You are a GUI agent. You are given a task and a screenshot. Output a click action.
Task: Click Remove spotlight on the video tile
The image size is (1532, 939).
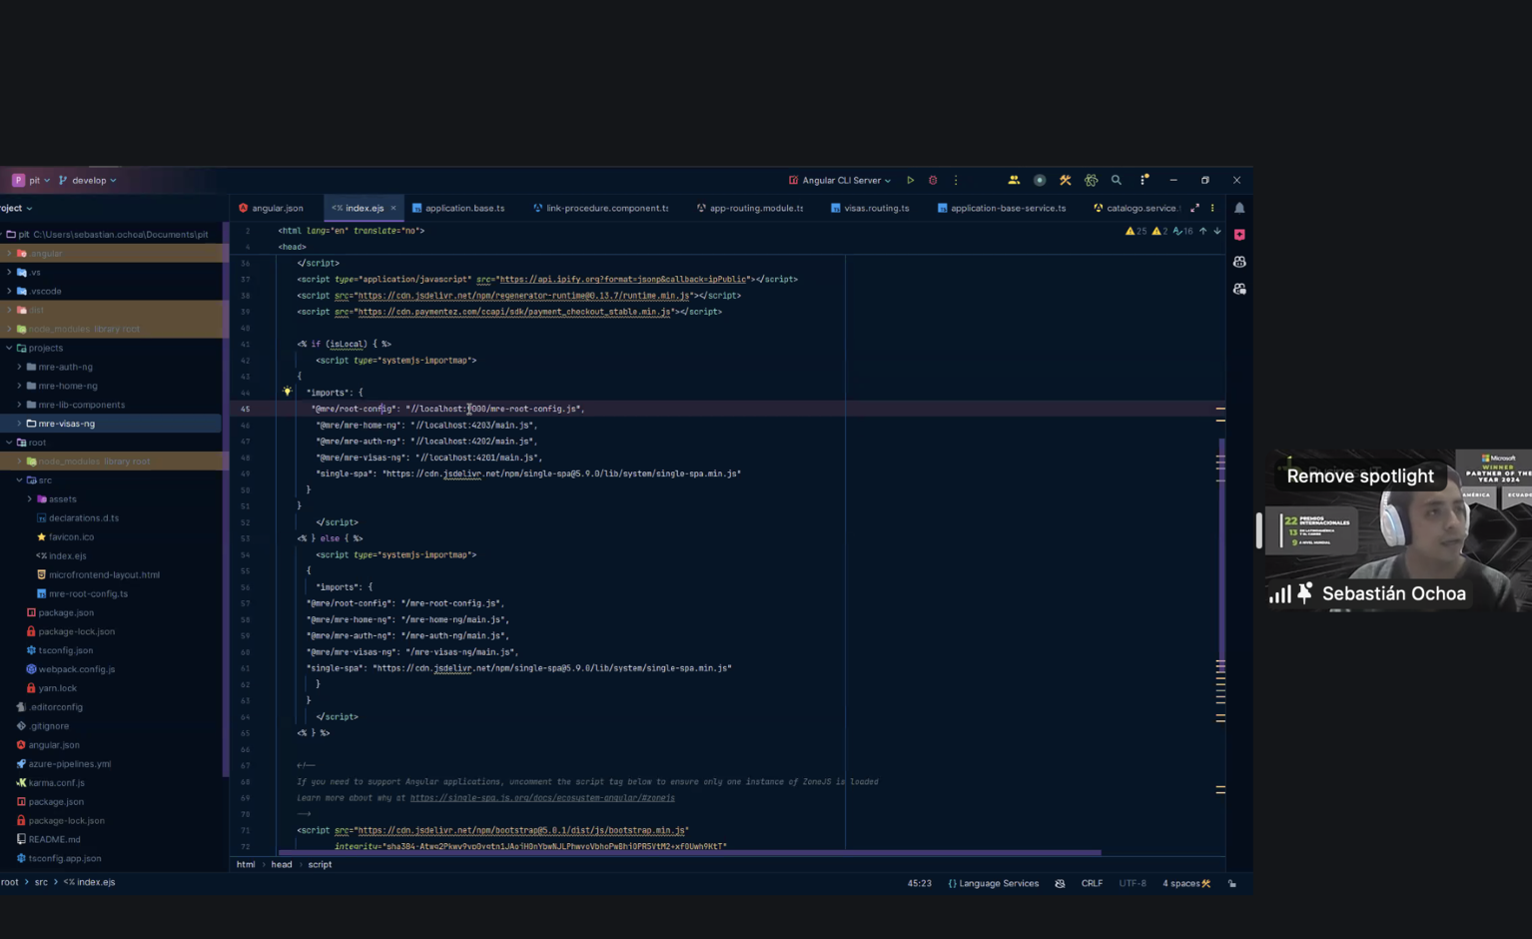click(1360, 476)
